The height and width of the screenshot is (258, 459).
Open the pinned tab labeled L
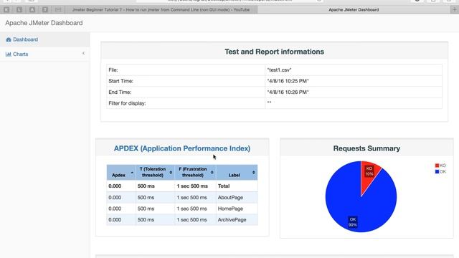tap(19, 9)
